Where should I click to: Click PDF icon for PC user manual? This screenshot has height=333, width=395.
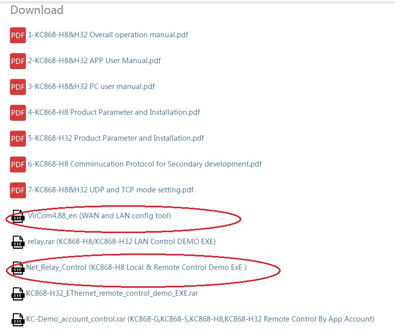(x=18, y=87)
